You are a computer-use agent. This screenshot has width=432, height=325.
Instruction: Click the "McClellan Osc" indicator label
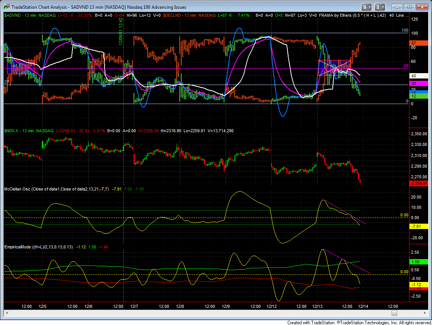pos(17,189)
